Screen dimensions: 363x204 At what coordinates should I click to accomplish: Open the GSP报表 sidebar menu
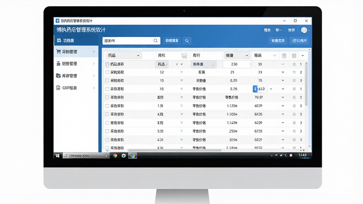pyautogui.click(x=76, y=88)
